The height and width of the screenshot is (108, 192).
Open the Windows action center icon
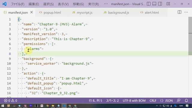187,106
